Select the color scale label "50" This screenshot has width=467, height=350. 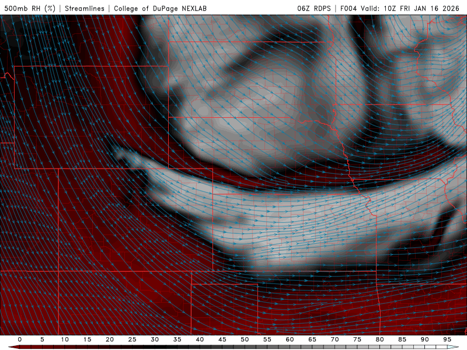point(245,339)
